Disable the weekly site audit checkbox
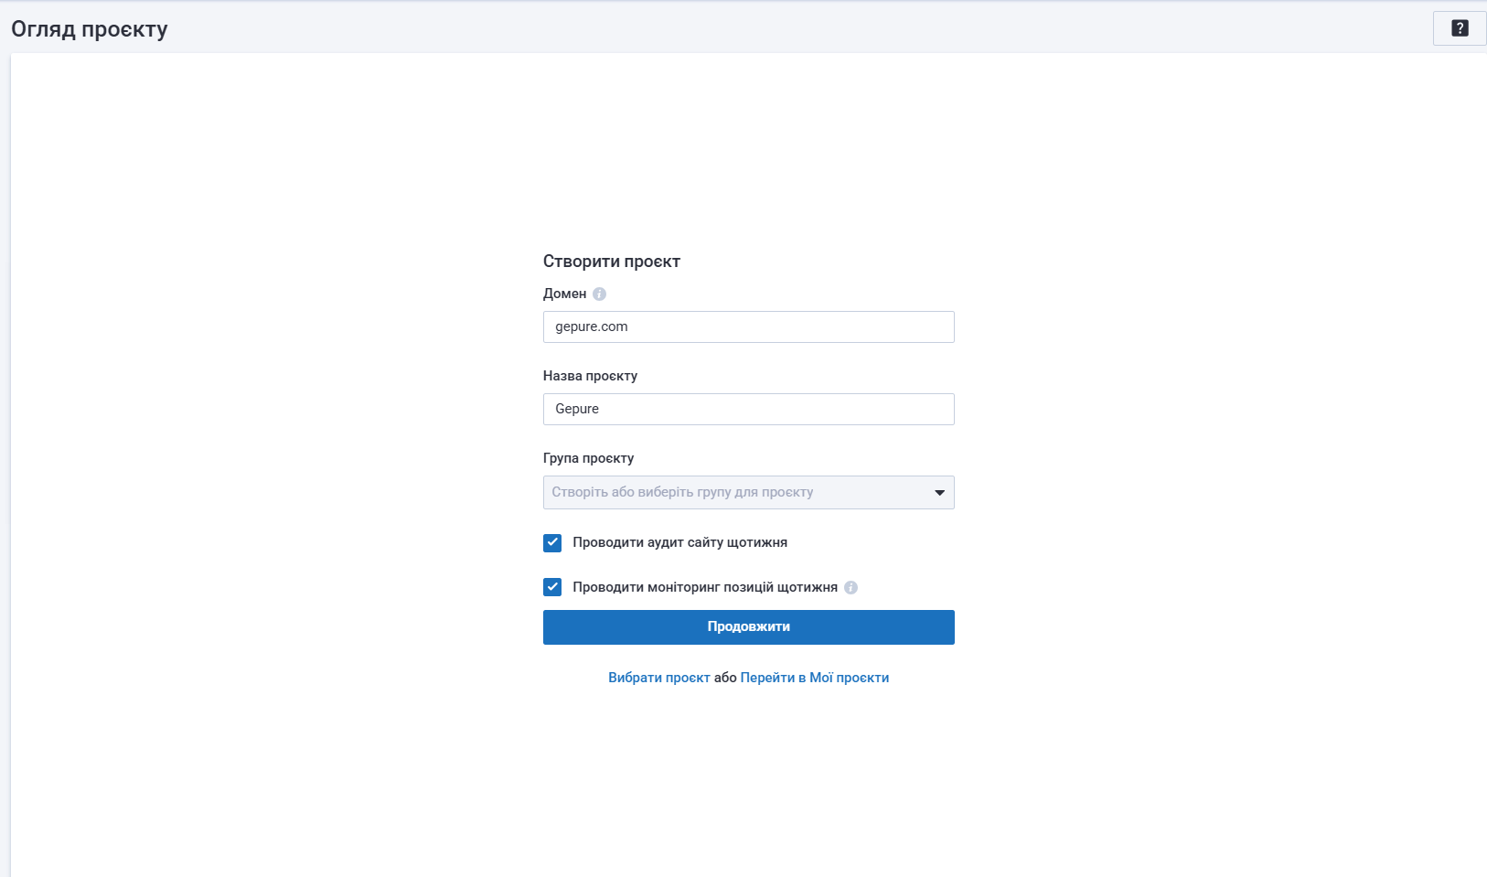Viewport: 1487px width, 877px height. click(552, 543)
